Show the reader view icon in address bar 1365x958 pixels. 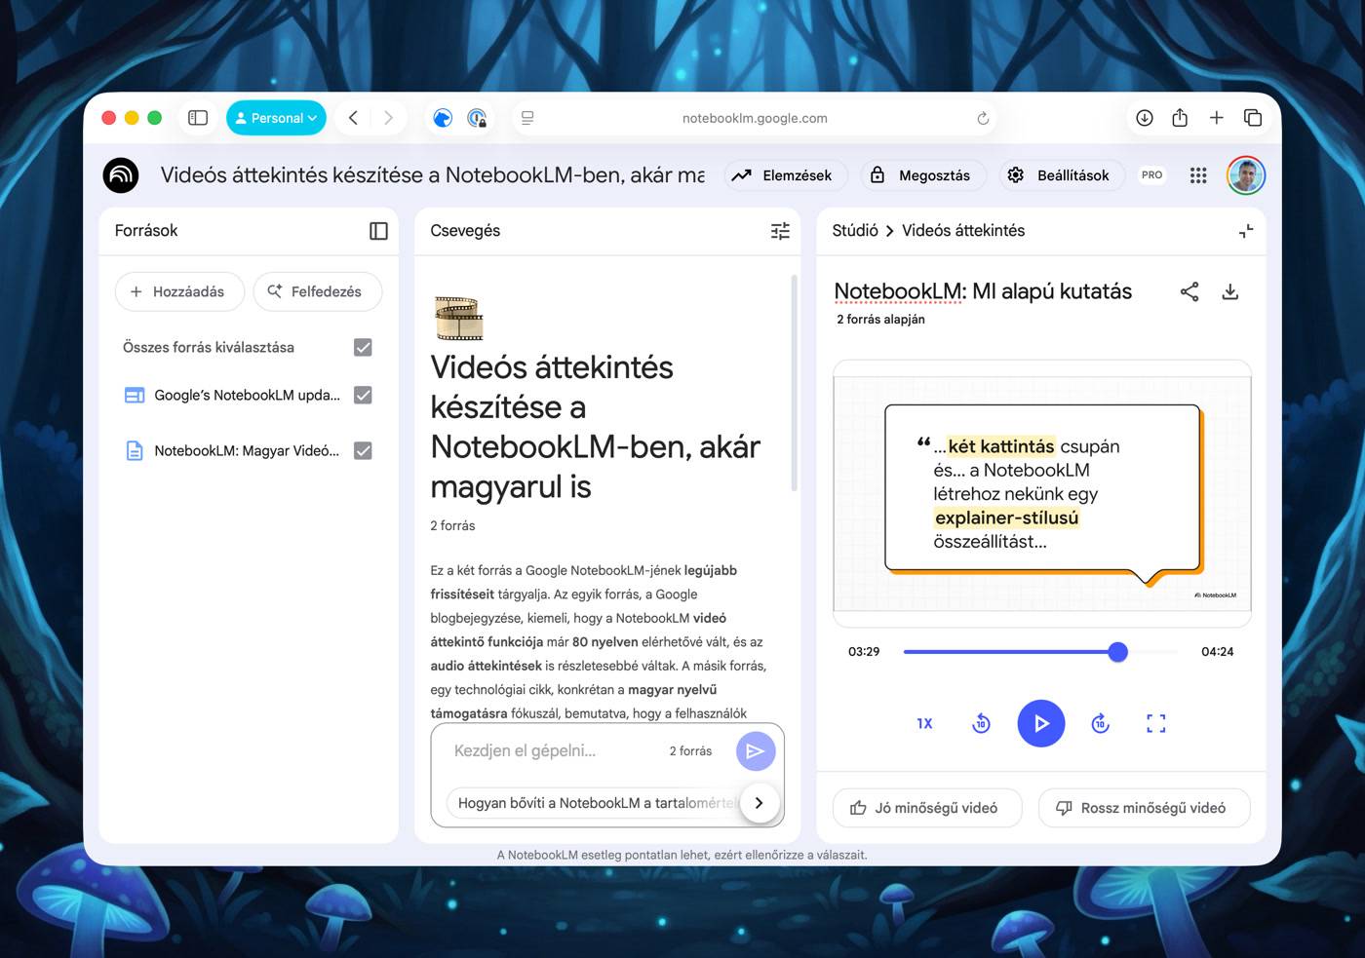click(x=527, y=118)
